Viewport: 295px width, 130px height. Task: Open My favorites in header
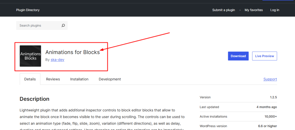click(254, 10)
